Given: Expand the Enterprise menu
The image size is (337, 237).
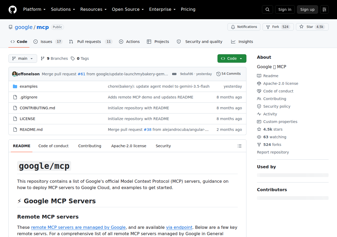Looking at the screenshot, I should [x=162, y=9].
